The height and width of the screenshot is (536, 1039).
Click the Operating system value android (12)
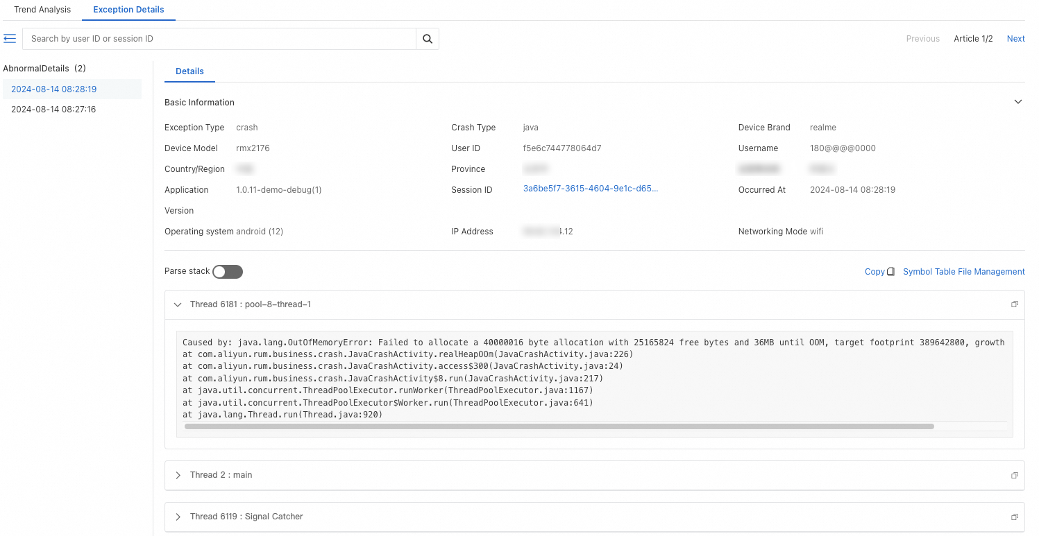point(260,232)
